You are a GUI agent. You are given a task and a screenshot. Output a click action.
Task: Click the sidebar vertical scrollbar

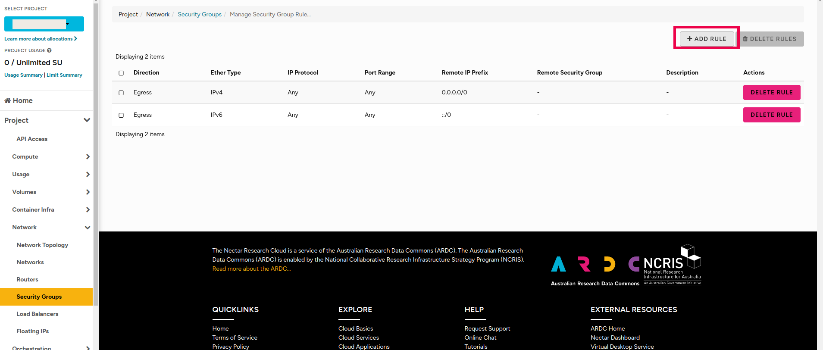point(96,151)
